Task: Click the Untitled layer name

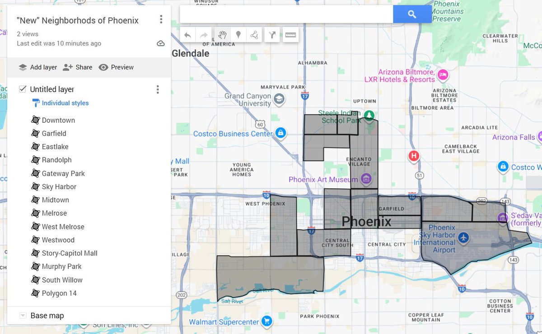Action: point(52,89)
